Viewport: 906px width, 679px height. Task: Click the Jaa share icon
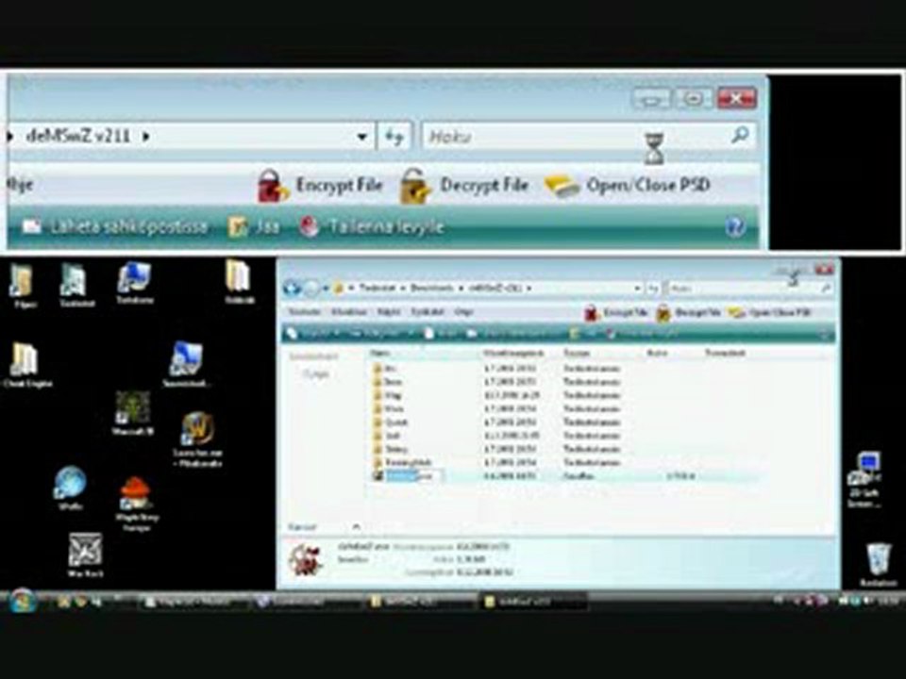[238, 227]
